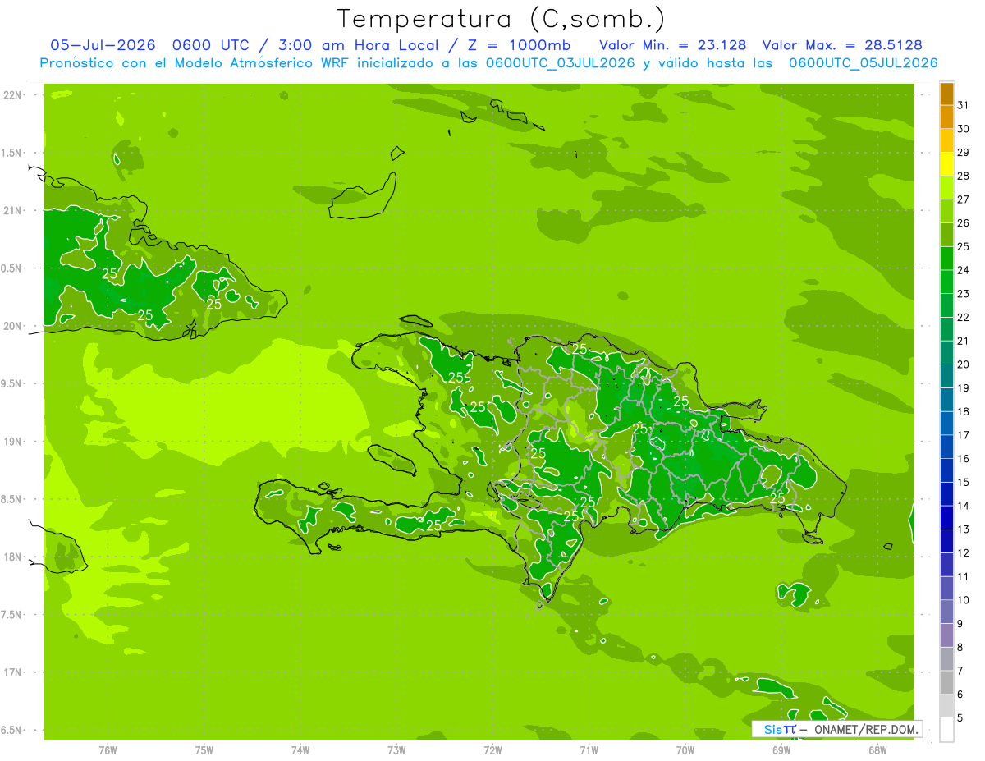985x761 pixels.
Task: Click the legend value "31"
Action: click(x=964, y=105)
